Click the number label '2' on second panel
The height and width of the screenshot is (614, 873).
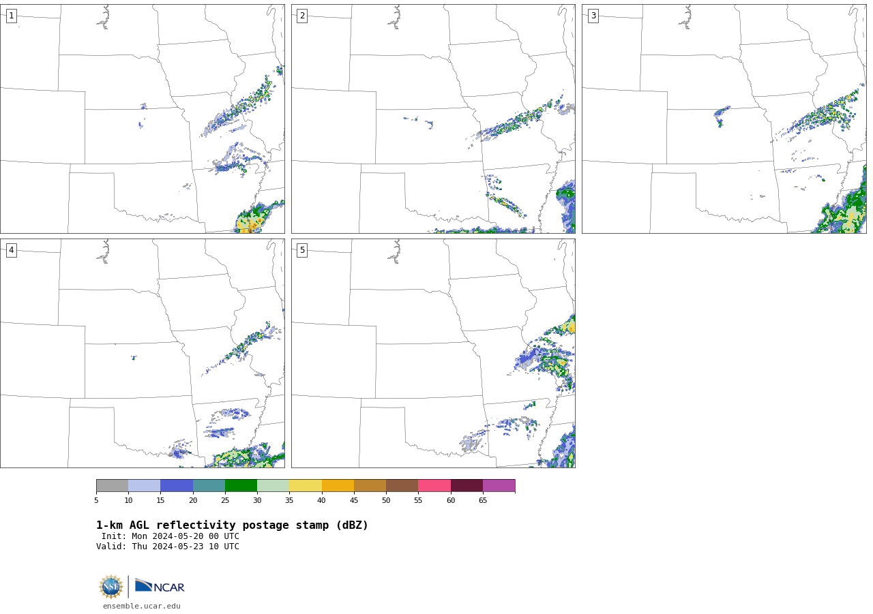302,16
